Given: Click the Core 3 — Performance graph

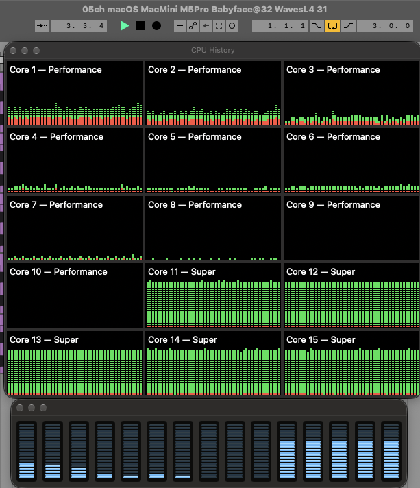Looking at the screenshot, I should (351, 93).
